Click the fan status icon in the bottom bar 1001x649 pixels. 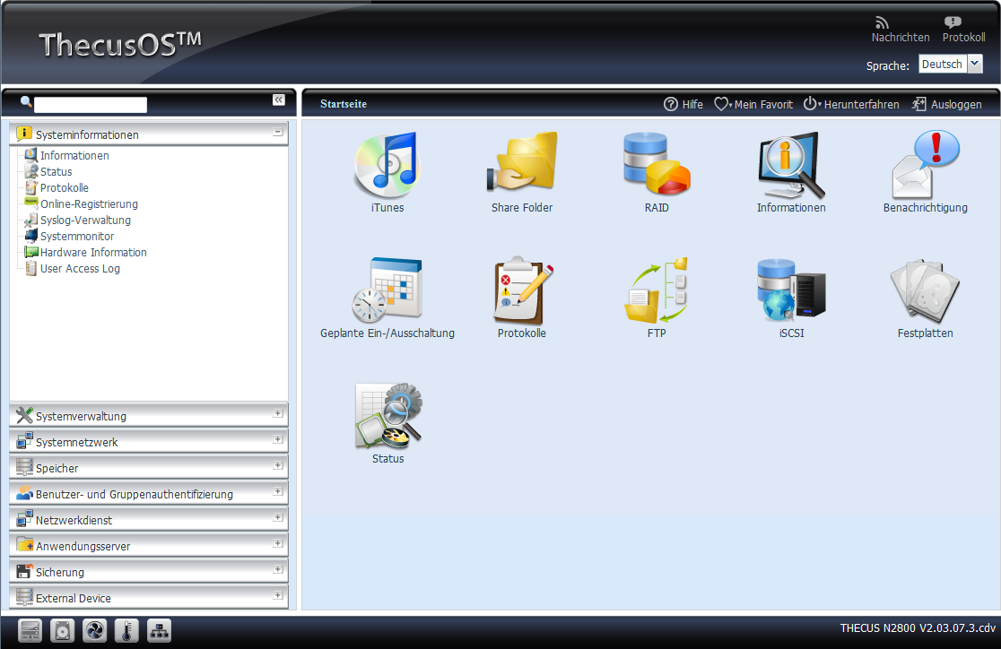[x=94, y=630]
